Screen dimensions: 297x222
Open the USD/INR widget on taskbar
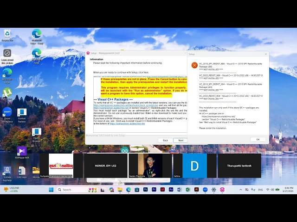[12, 190]
